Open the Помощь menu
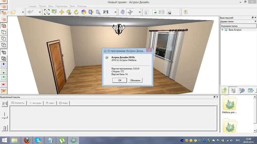257x144 pixels. 82,6
